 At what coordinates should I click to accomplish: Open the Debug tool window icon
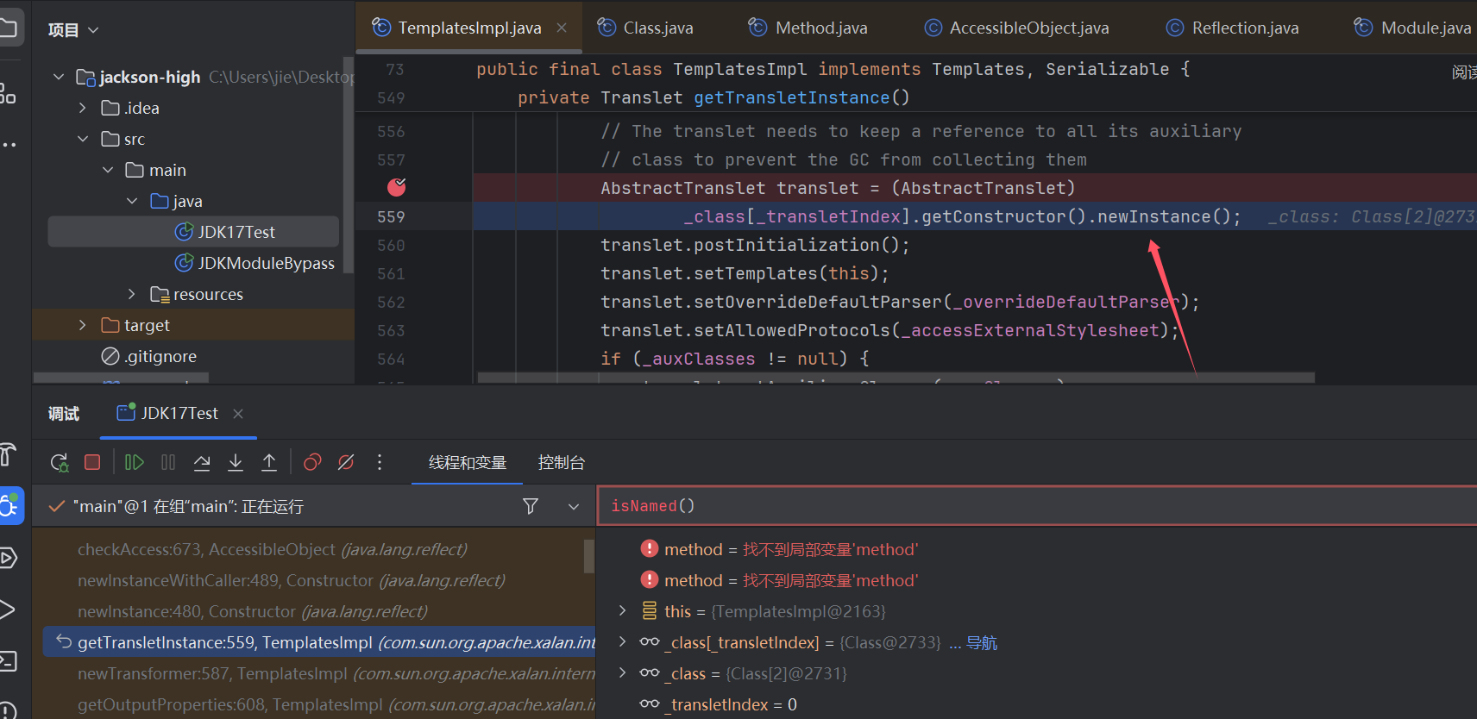(10, 506)
